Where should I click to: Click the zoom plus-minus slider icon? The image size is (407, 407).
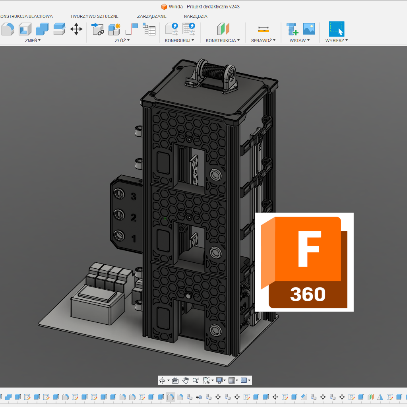[196, 380]
